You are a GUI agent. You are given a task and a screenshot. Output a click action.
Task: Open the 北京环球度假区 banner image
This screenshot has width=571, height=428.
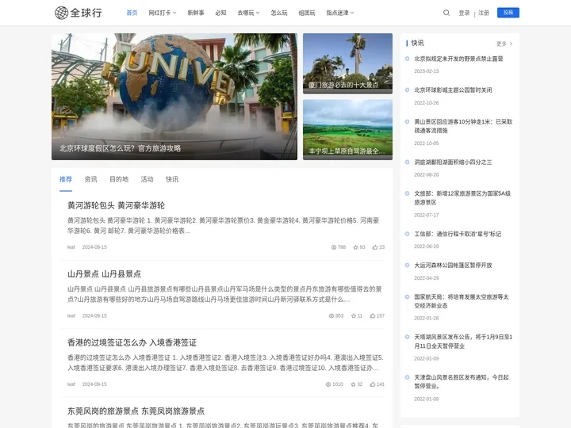[x=174, y=97]
